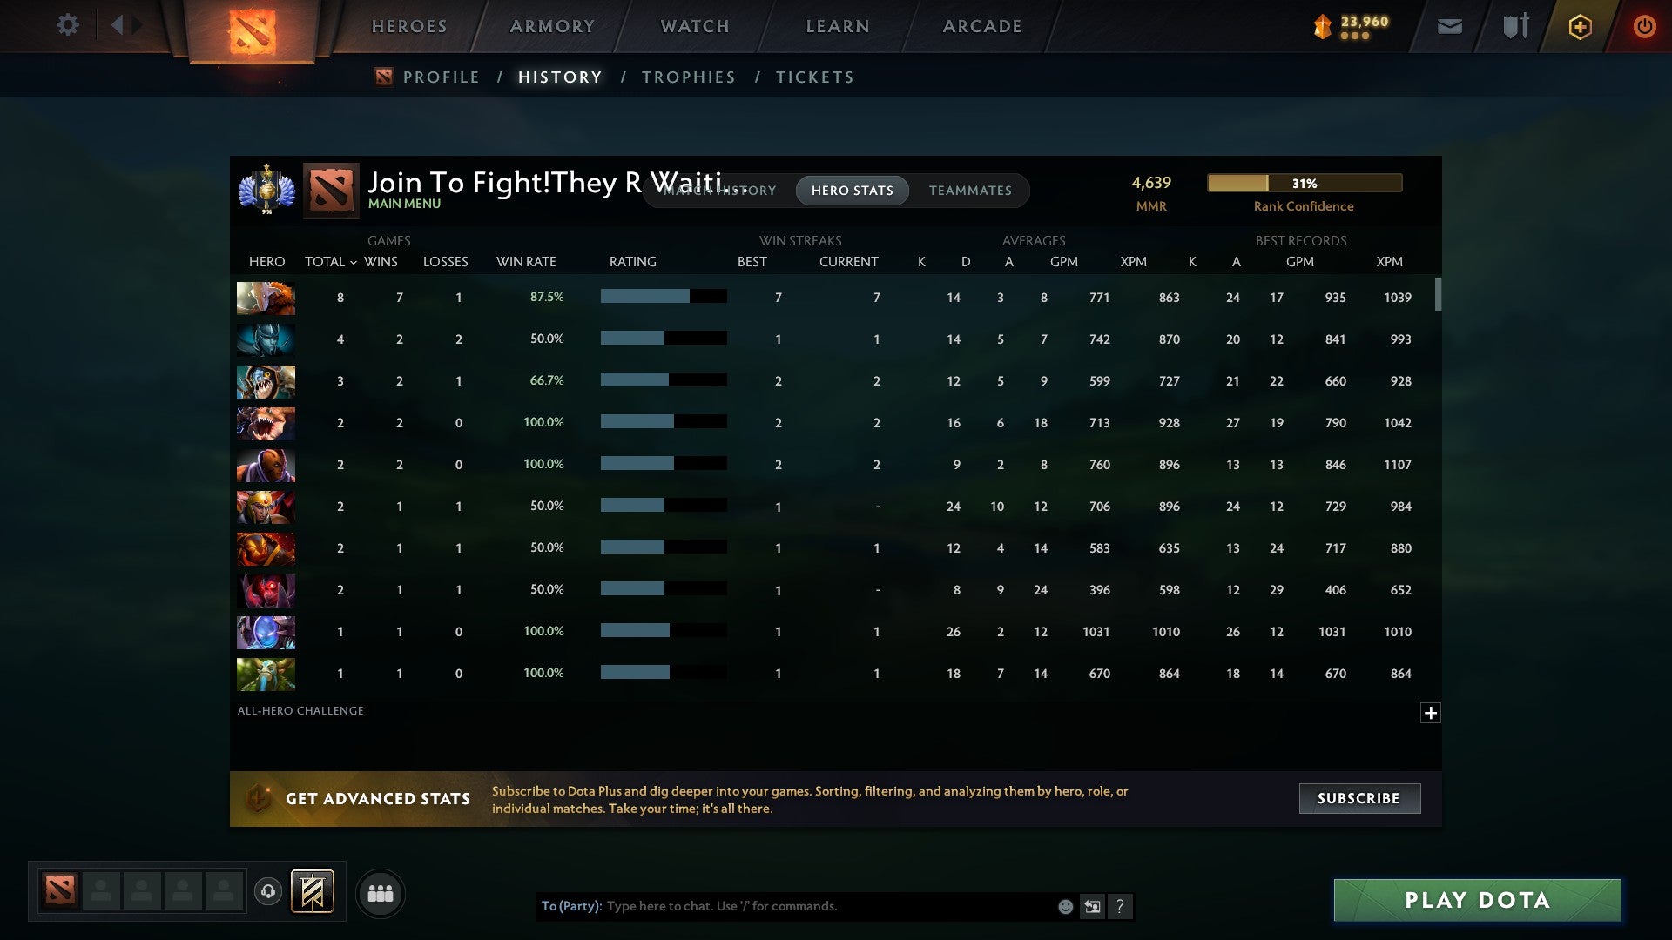Toggle the headset voice chat icon

268,892
